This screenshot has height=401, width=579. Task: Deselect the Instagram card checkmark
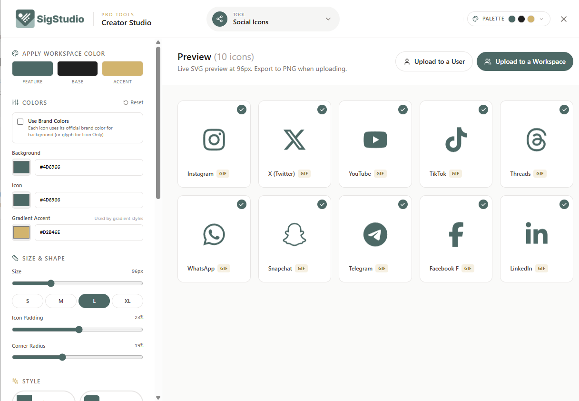tap(242, 110)
